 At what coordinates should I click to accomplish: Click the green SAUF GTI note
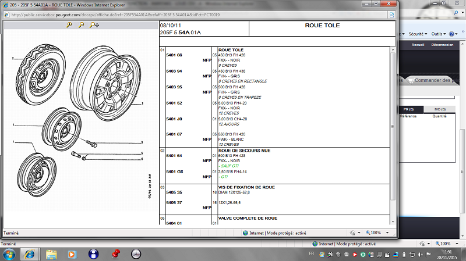click(228, 166)
